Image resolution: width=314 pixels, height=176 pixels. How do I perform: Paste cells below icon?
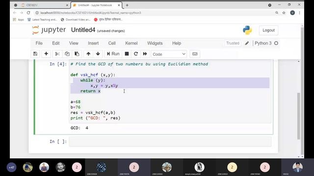[77, 54]
